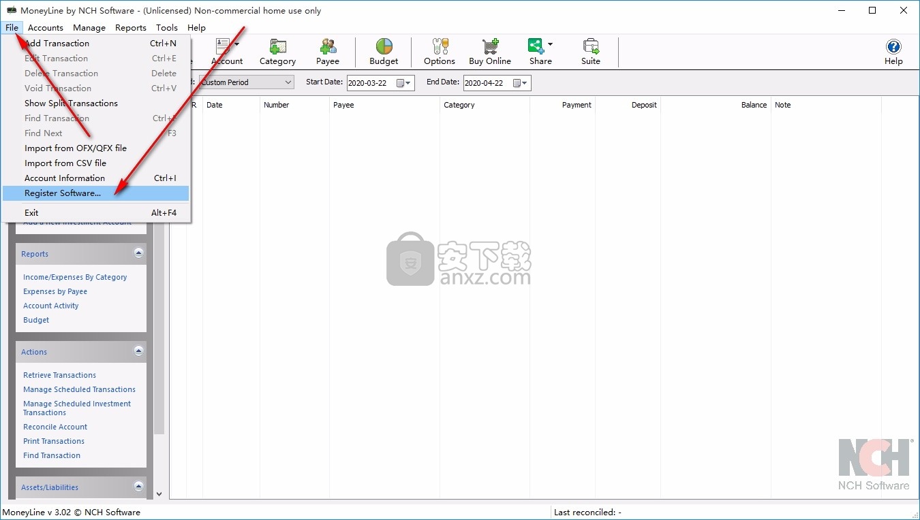Click Manage Scheduled Transactions link

pyautogui.click(x=79, y=389)
